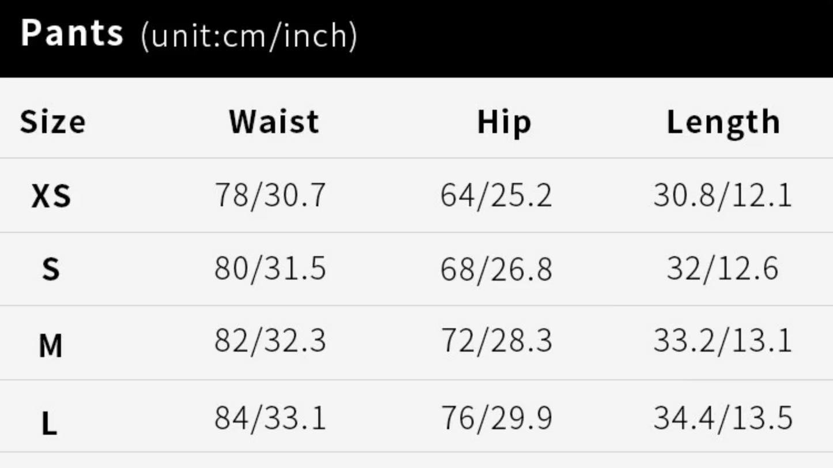Click the L size row label
The height and width of the screenshot is (468, 833).
[50, 424]
